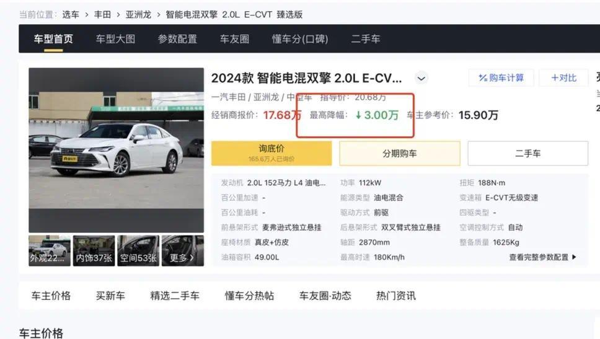Click the 2870mm wheelbase value
The height and width of the screenshot is (339, 600).
374,242
